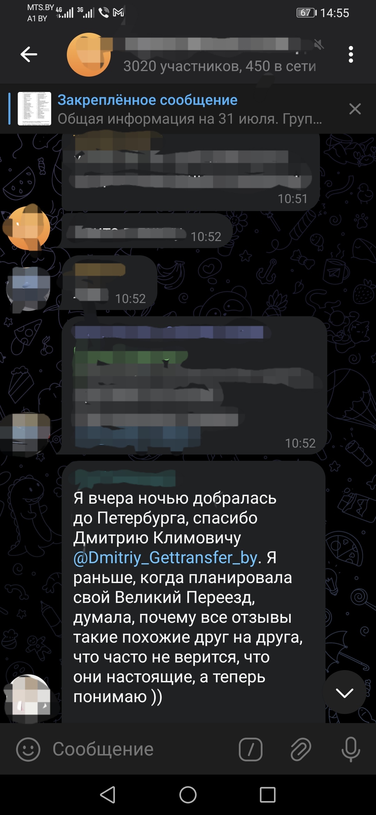Tap the paperclip attachment icon

pos(300,749)
